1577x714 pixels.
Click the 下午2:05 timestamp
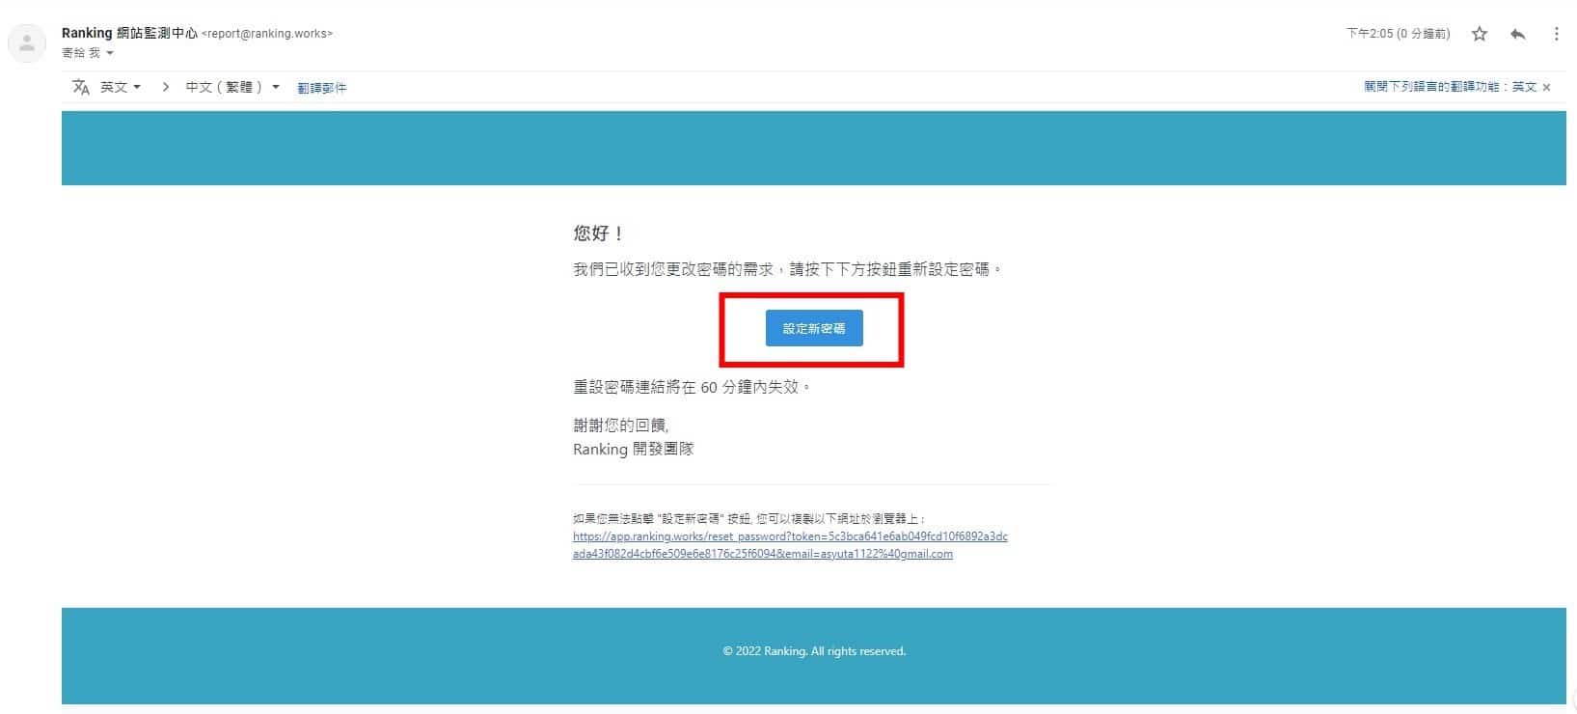click(1398, 34)
